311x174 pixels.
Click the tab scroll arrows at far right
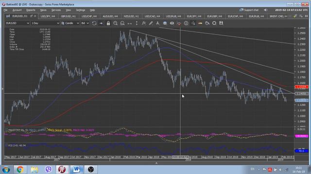[x=307, y=16]
